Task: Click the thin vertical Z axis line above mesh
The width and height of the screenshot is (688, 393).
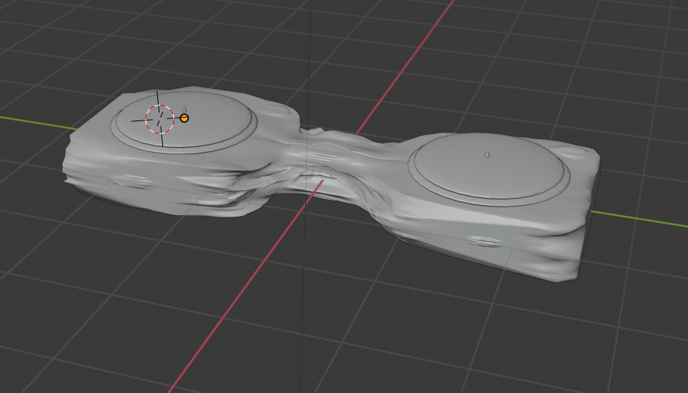Action: click(x=309, y=57)
